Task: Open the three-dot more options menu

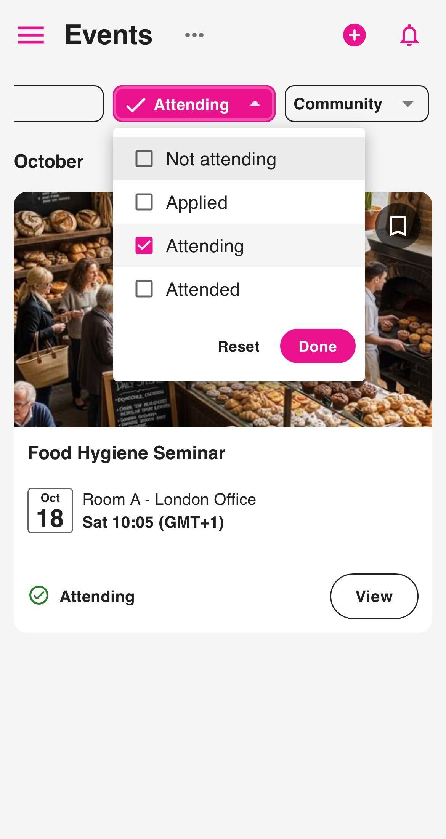Action: pos(194,35)
